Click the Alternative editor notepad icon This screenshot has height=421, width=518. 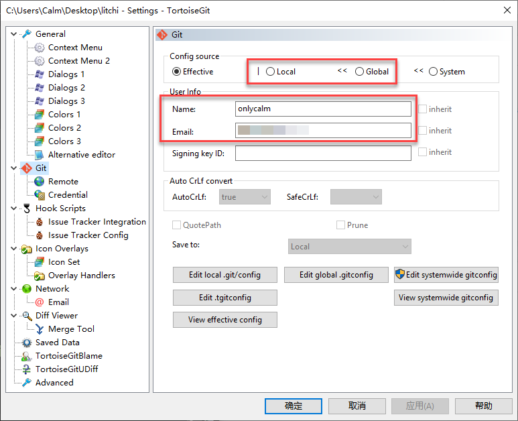pos(40,155)
